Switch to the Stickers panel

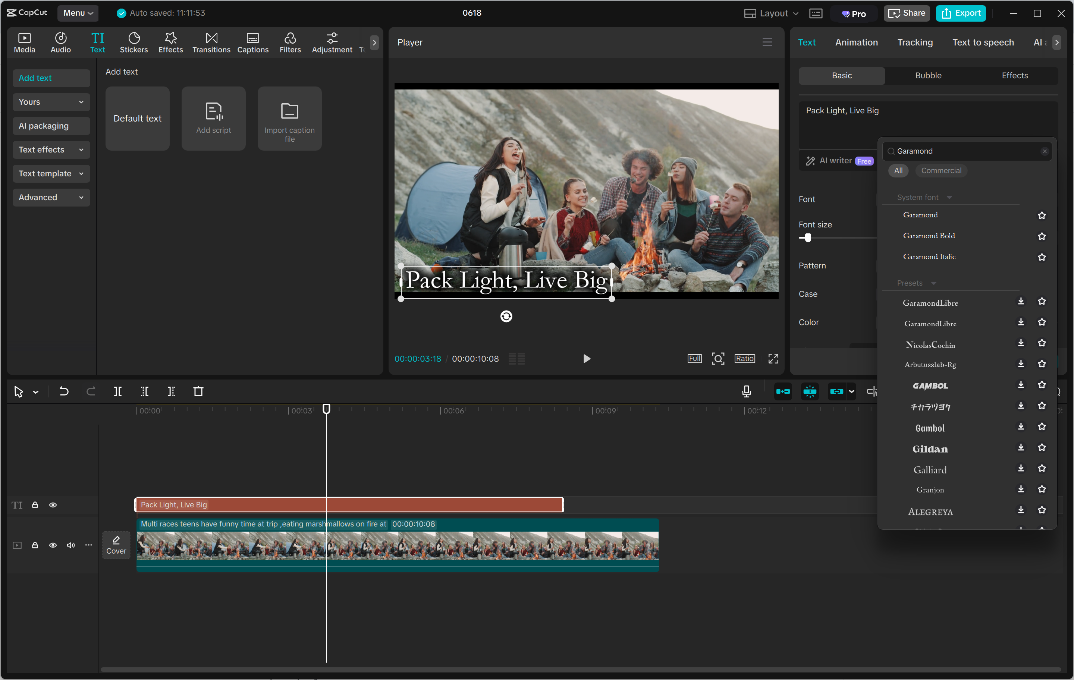click(134, 42)
